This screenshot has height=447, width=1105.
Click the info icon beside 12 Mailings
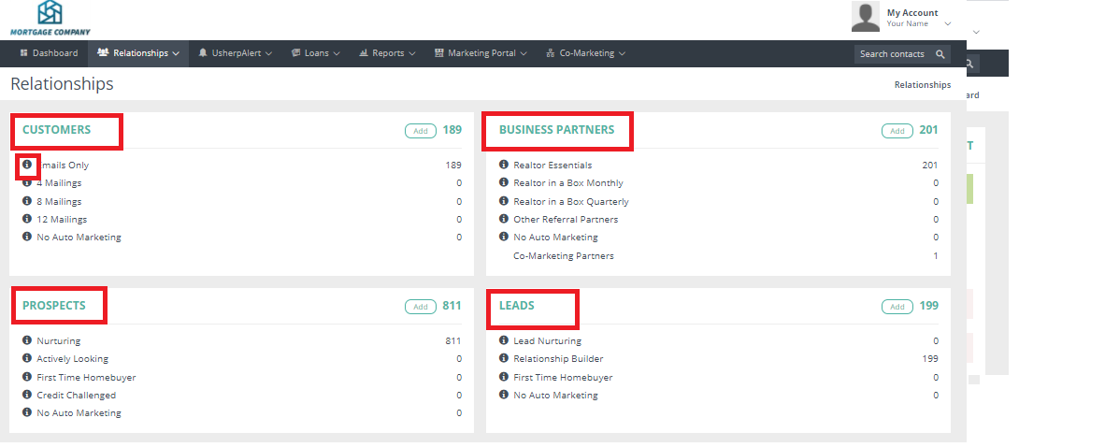pos(27,220)
